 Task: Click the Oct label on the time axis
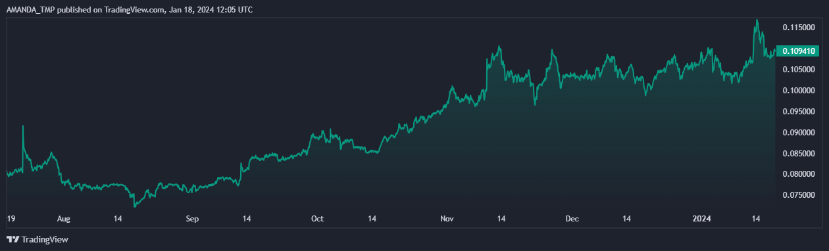coord(318,218)
